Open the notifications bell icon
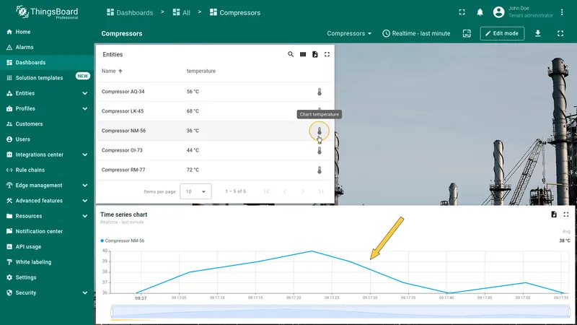Screen dimensions: 577x325 point(480,12)
